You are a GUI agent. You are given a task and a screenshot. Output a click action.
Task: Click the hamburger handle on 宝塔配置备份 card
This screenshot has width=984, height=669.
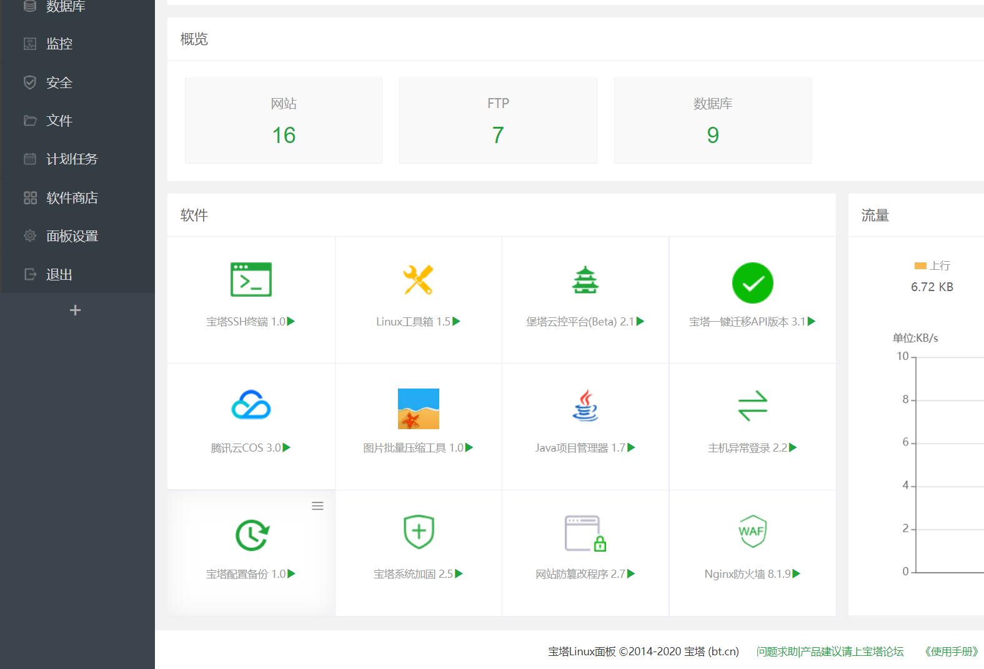coord(317,506)
